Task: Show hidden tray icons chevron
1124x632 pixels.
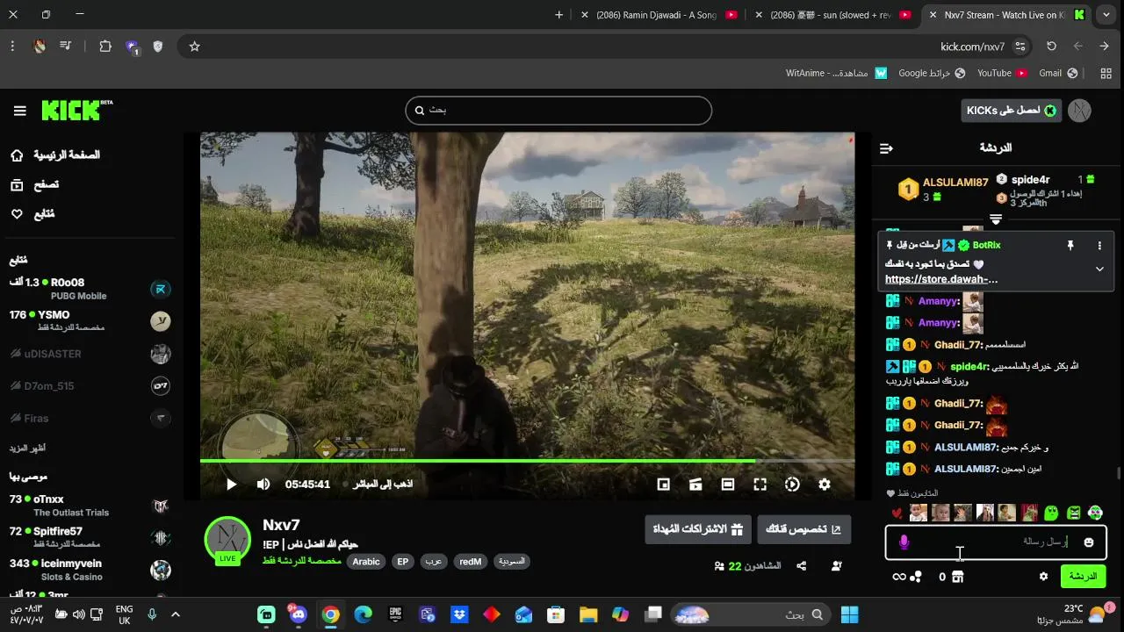Action: click(x=176, y=614)
